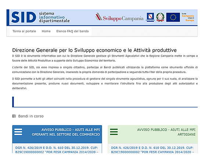Open Elenco FAQ del bando
Image resolution: width=202 pixels, height=155 pixels.
click(x=72, y=31)
